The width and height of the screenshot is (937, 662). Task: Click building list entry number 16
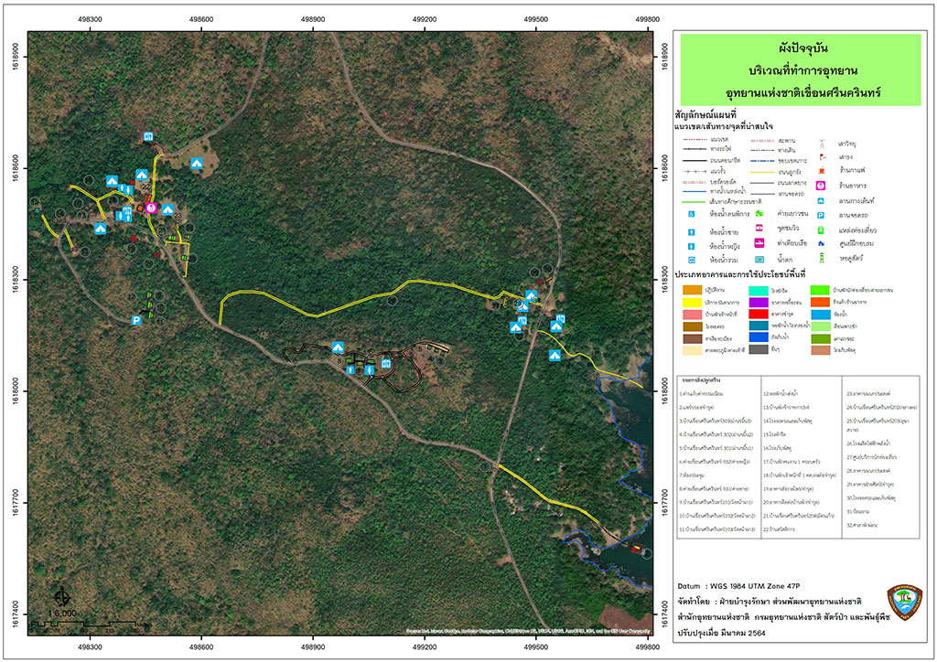778,448
